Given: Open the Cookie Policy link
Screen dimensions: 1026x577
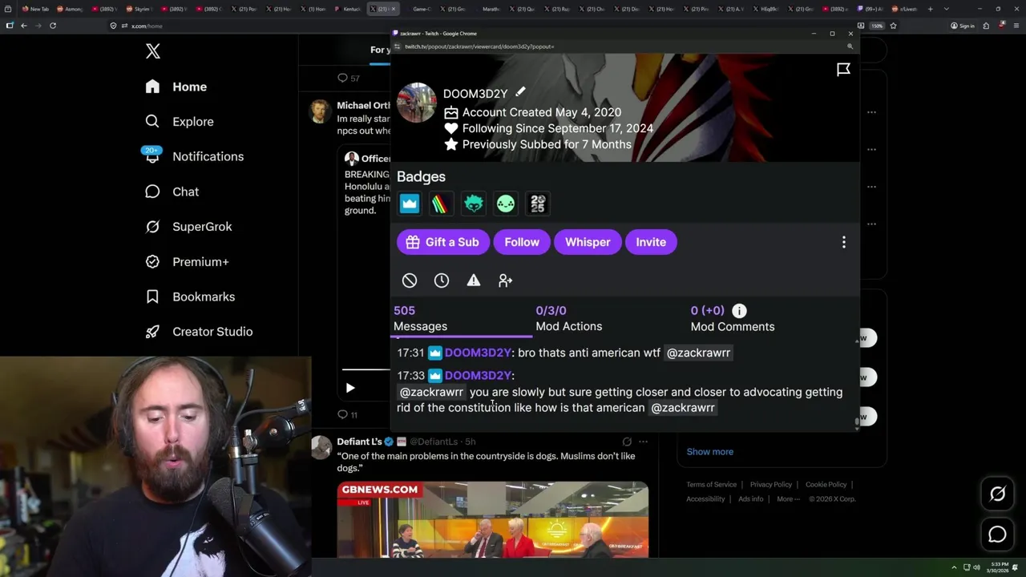Looking at the screenshot, I should [x=826, y=484].
